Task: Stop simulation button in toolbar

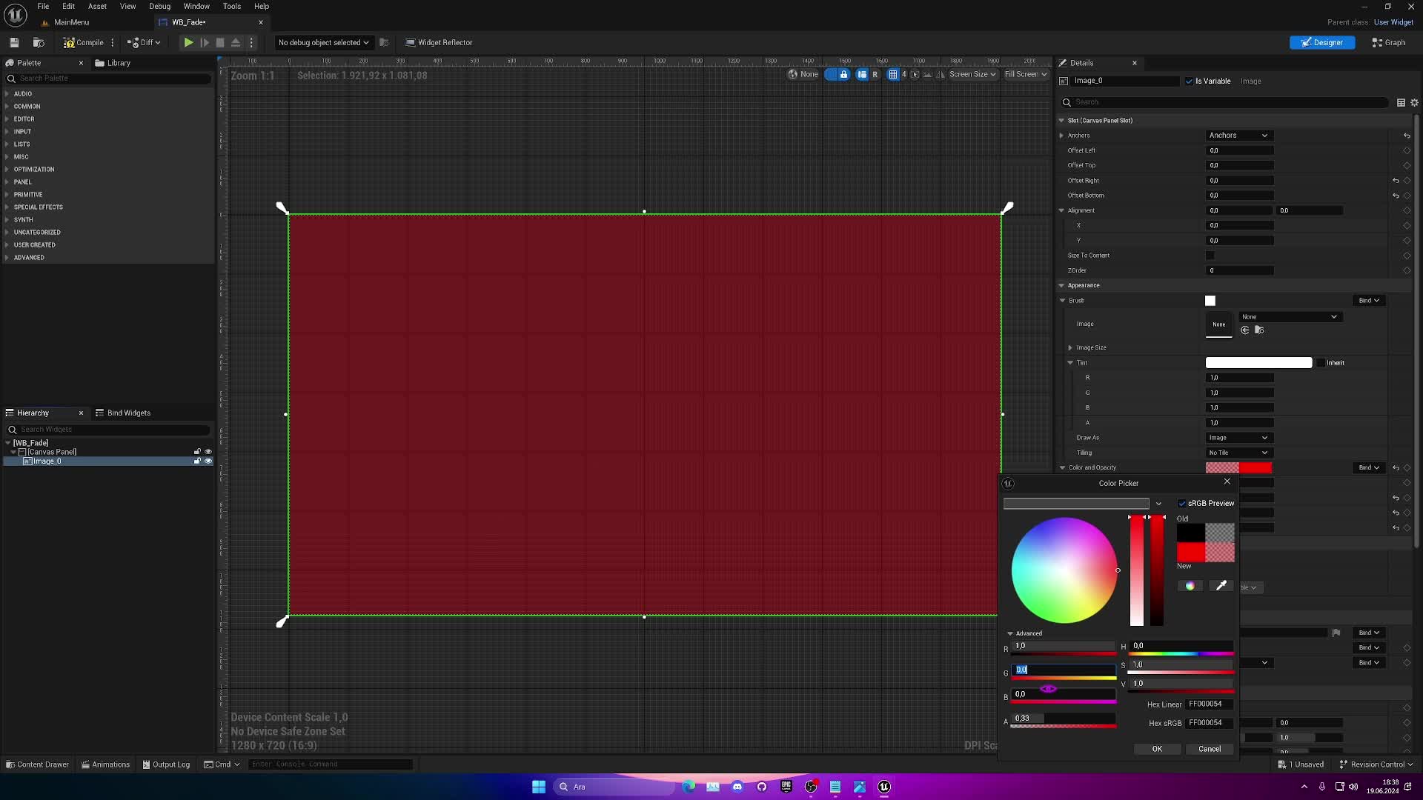Action: 220,42
